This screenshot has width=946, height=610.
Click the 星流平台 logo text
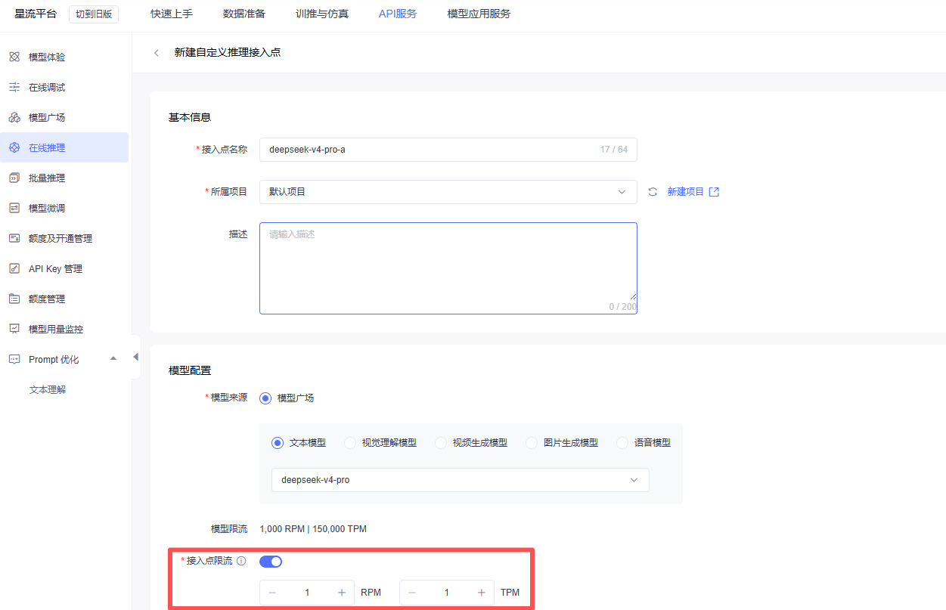tap(36, 14)
